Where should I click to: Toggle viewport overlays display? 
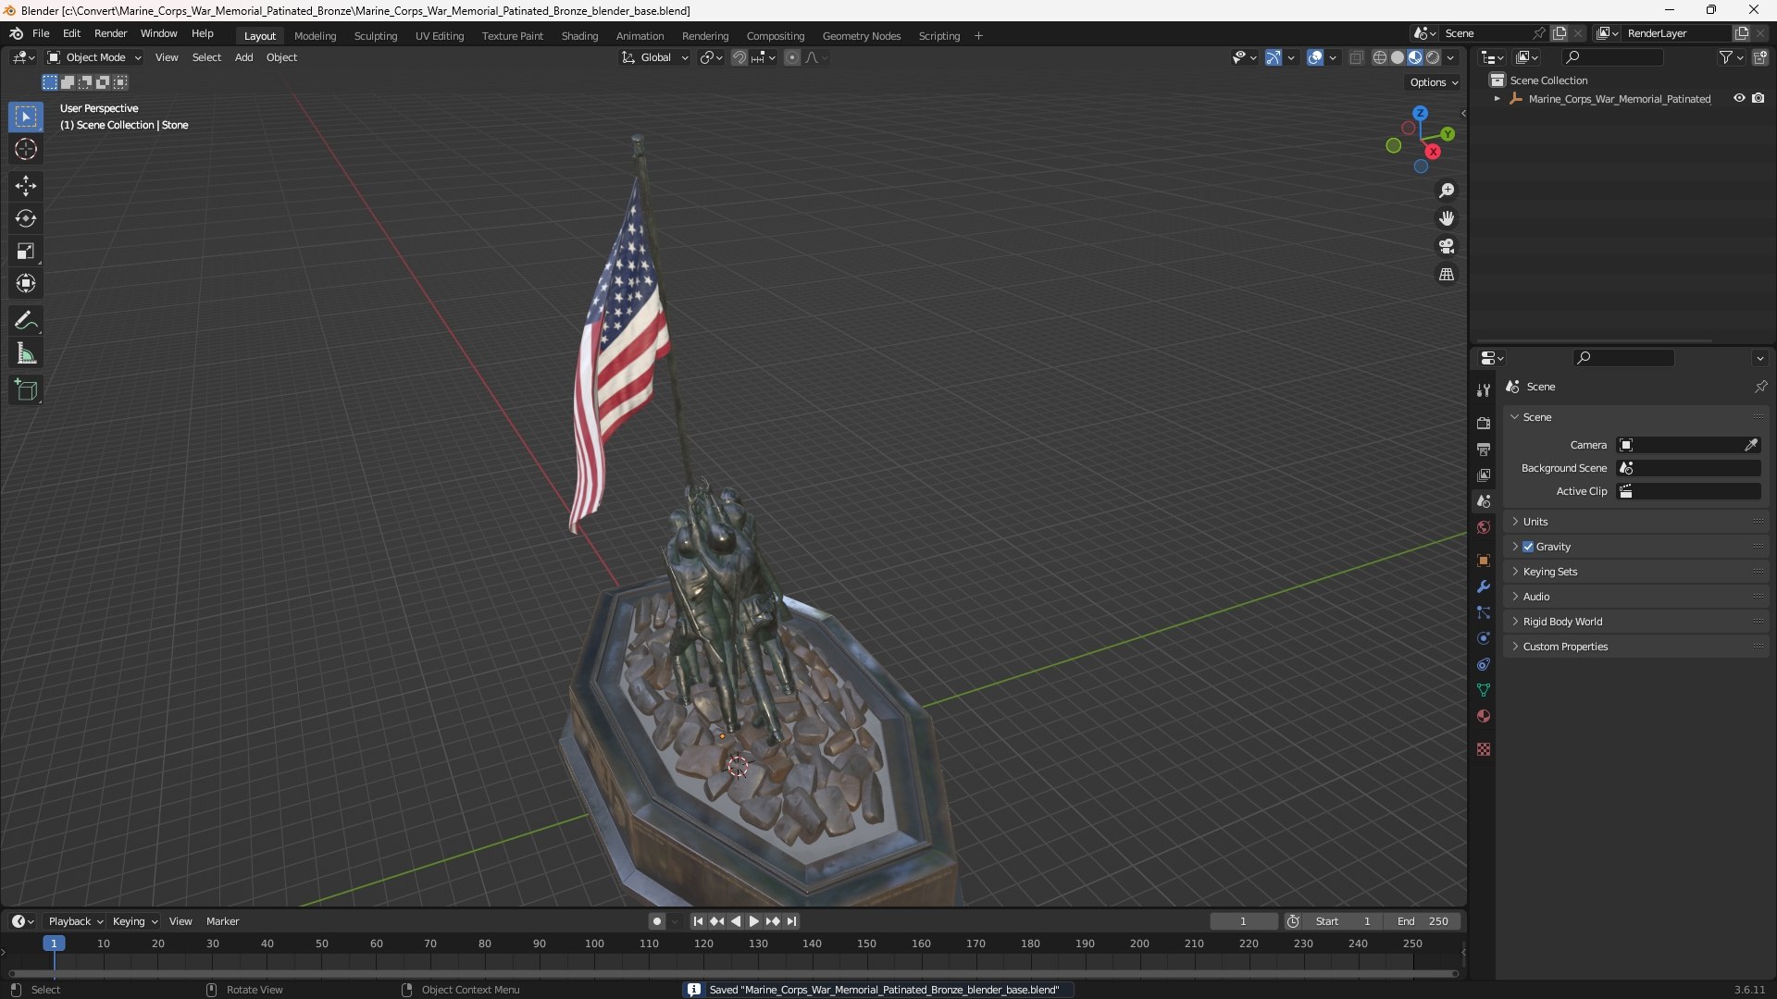click(1315, 57)
